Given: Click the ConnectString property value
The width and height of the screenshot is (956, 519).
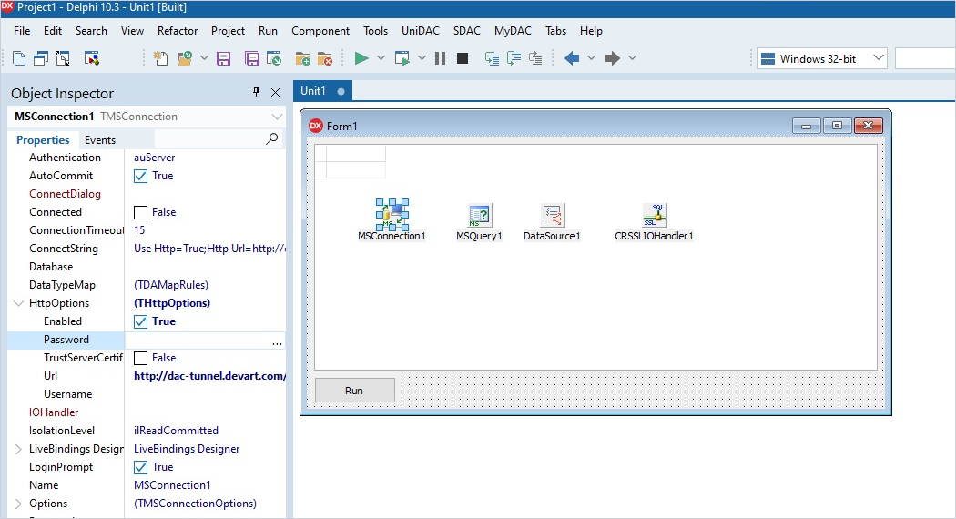Looking at the screenshot, I should point(209,249).
